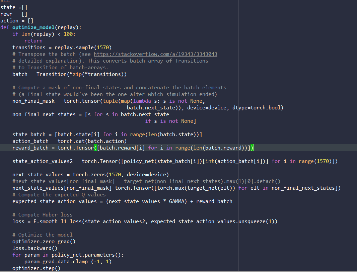The width and height of the screenshot is (357, 272).
Task: Open the stackoverflow.com link in the comment
Action: [x=155, y=54]
